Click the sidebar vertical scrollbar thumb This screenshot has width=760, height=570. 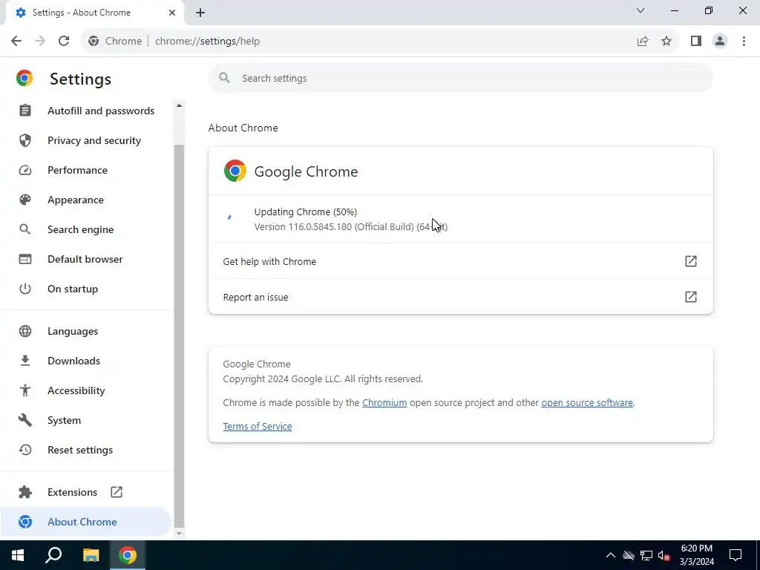(179, 335)
